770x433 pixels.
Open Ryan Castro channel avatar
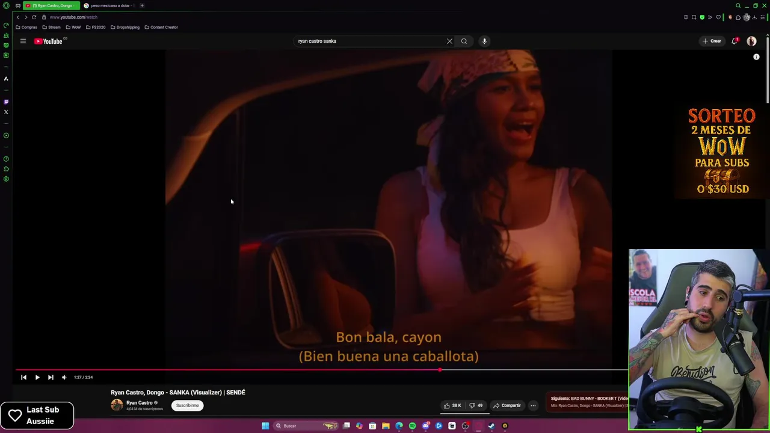point(117,405)
